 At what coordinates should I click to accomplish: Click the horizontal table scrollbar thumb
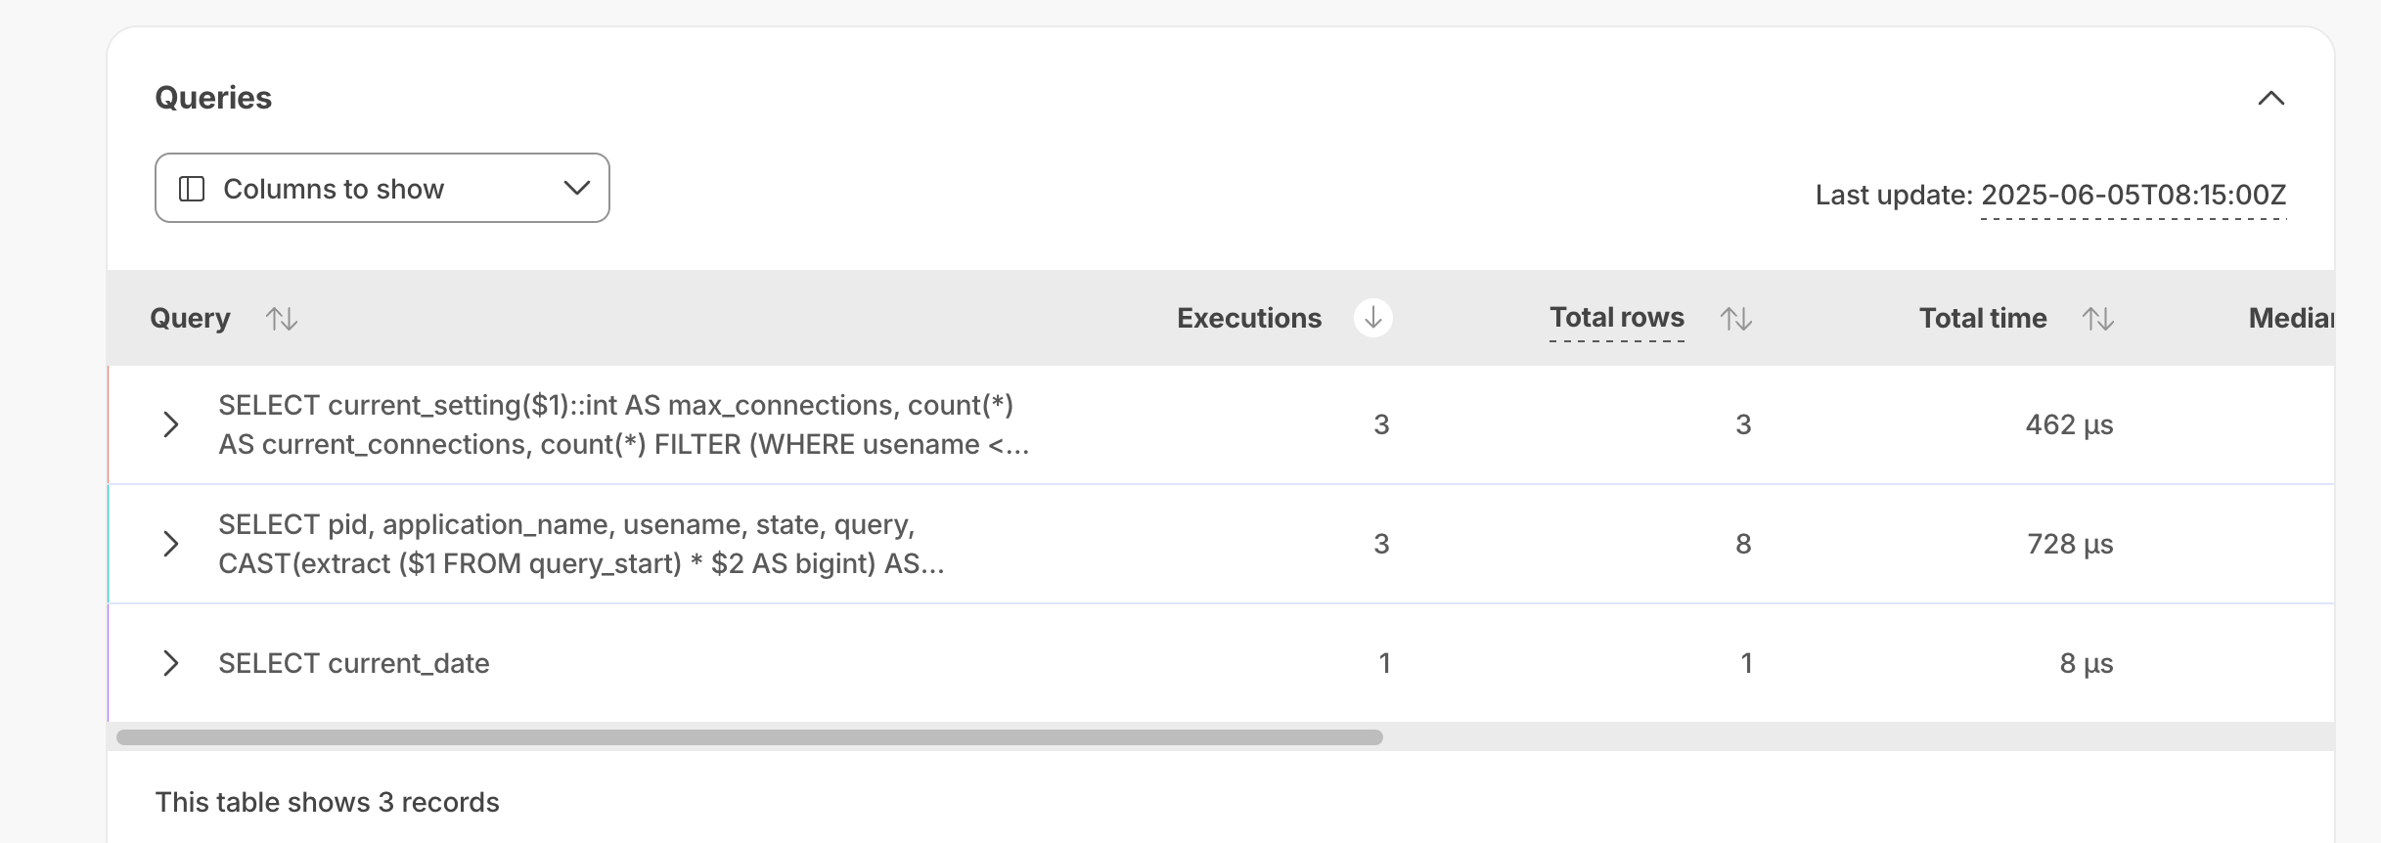coord(749,737)
